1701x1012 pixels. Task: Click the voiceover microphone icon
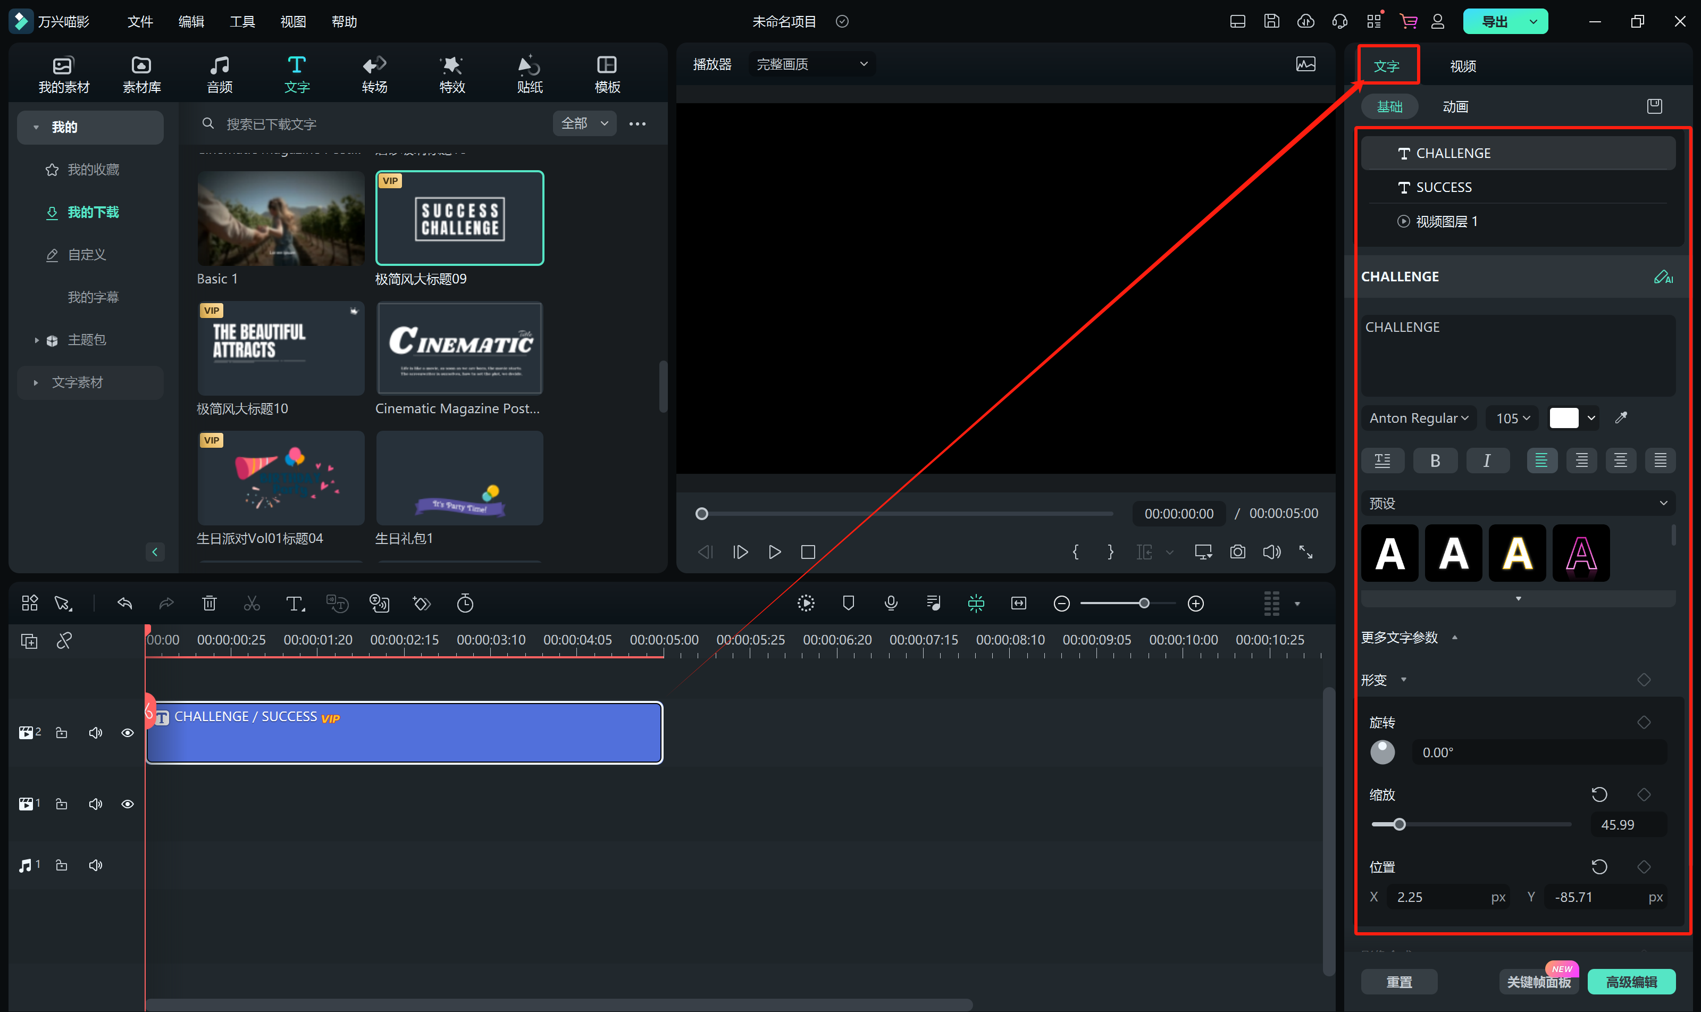click(x=891, y=603)
